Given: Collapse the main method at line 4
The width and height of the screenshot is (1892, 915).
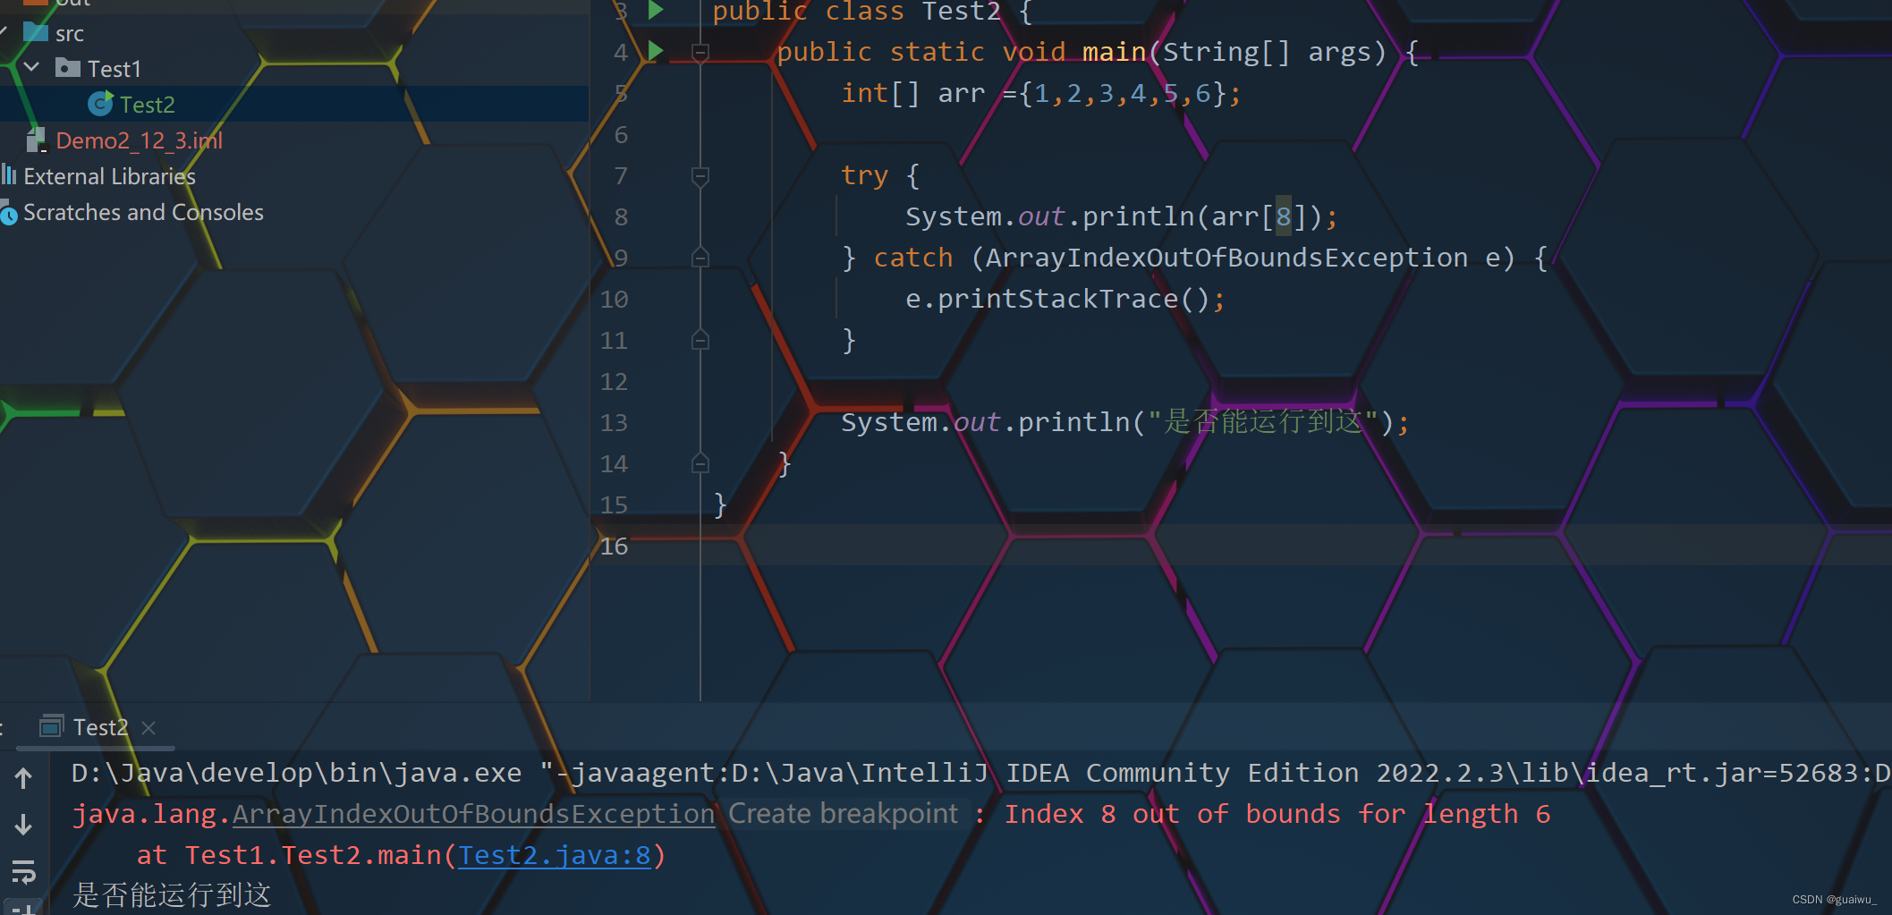Looking at the screenshot, I should click(x=700, y=52).
